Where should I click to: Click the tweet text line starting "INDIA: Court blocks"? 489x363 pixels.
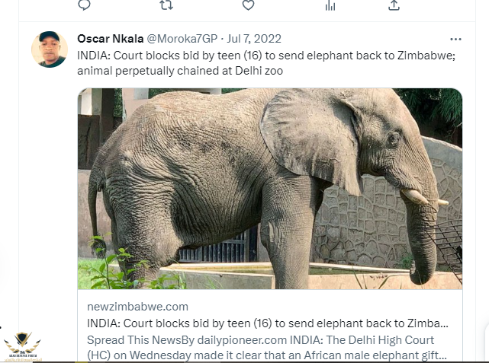pyautogui.click(x=265, y=56)
